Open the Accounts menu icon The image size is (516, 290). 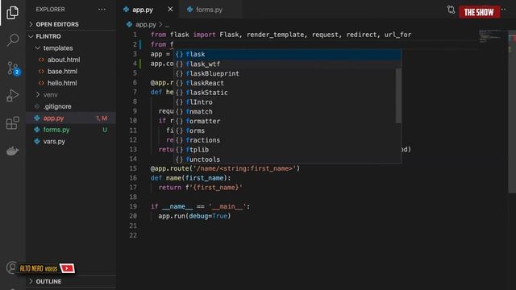pyautogui.click(x=11, y=267)
